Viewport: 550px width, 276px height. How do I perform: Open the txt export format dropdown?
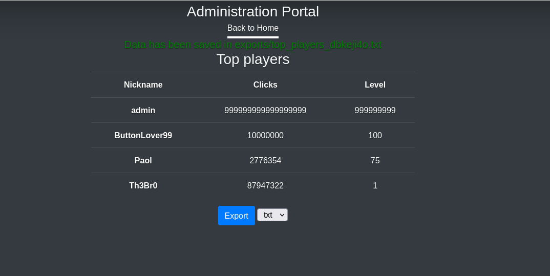272,215
